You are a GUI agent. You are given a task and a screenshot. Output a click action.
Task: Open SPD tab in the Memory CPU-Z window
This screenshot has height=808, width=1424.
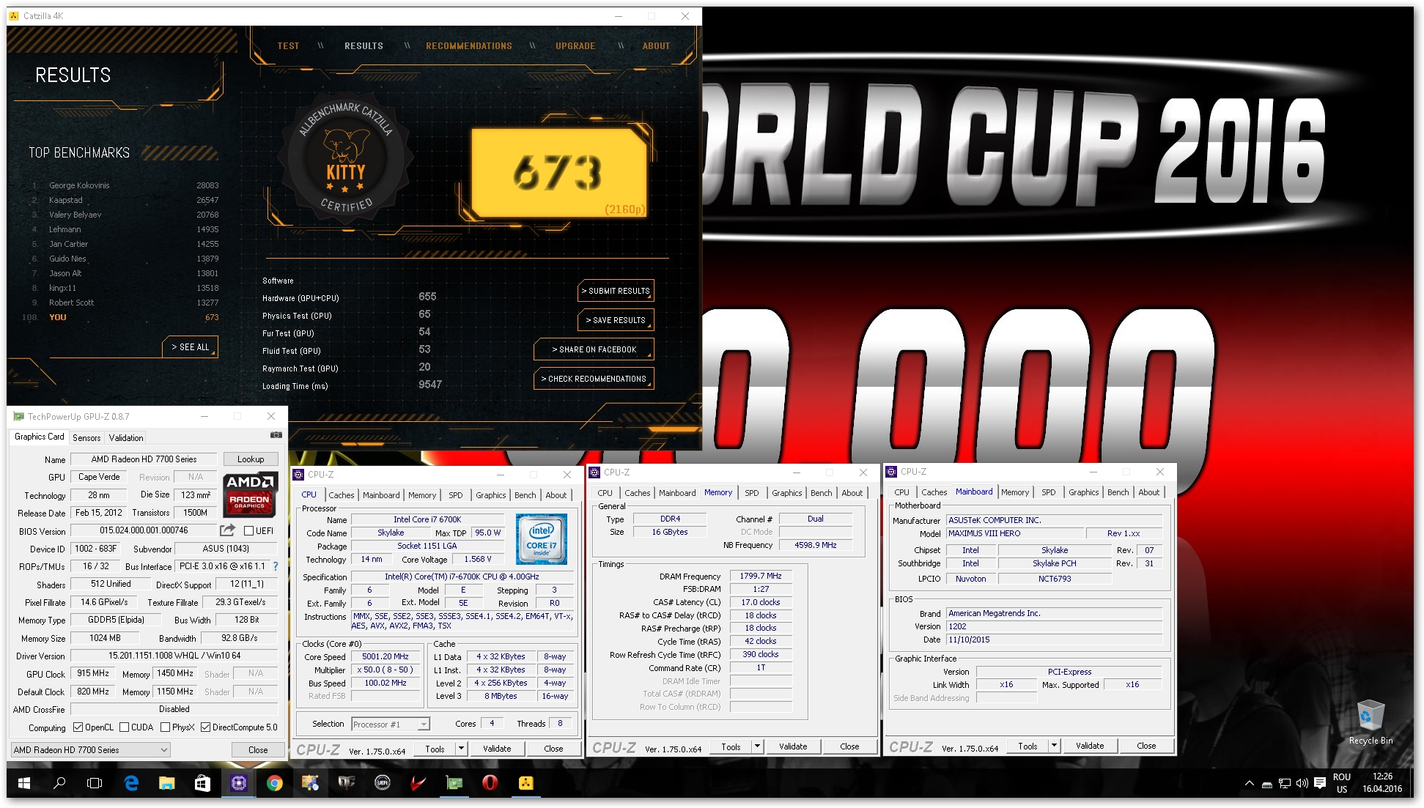(x=752, y=493)
